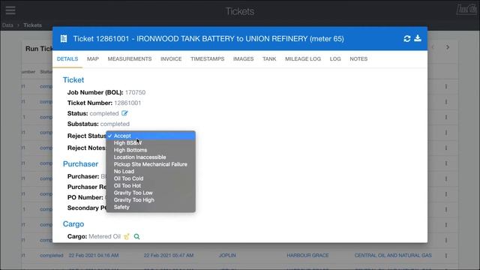Image resolution: width=480 pixels, height=270 pixels.
Task: Open the hamburger navigation menu
Action: pyautogui.click(x=10, y=10)
